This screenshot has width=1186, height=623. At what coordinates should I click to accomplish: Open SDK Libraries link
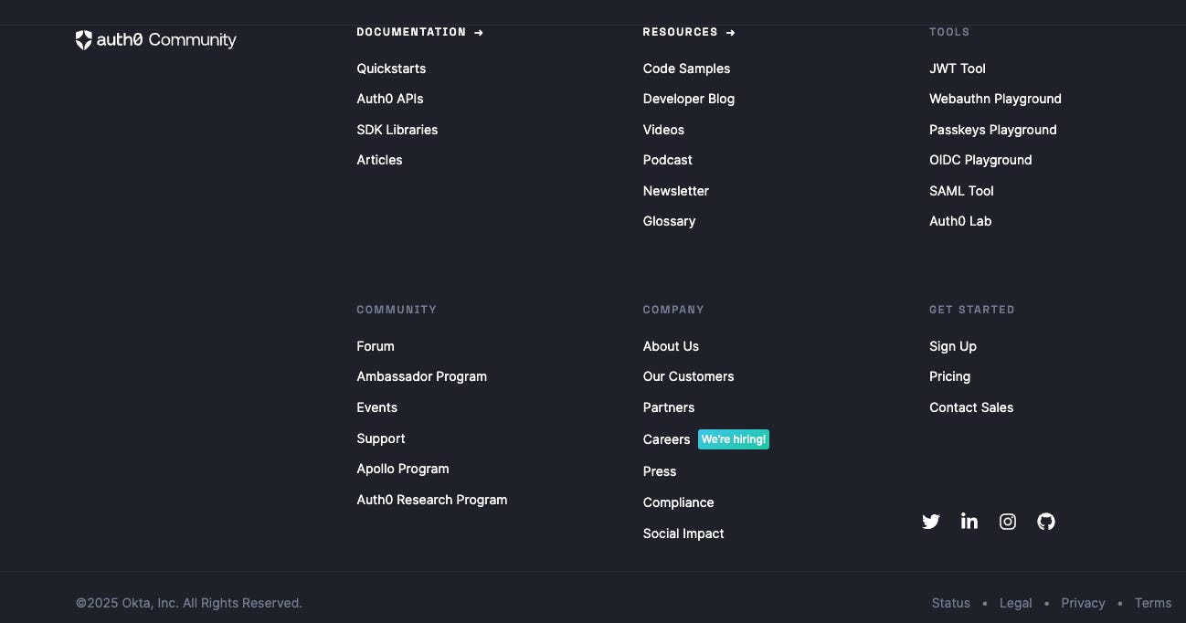click(397, 130)
